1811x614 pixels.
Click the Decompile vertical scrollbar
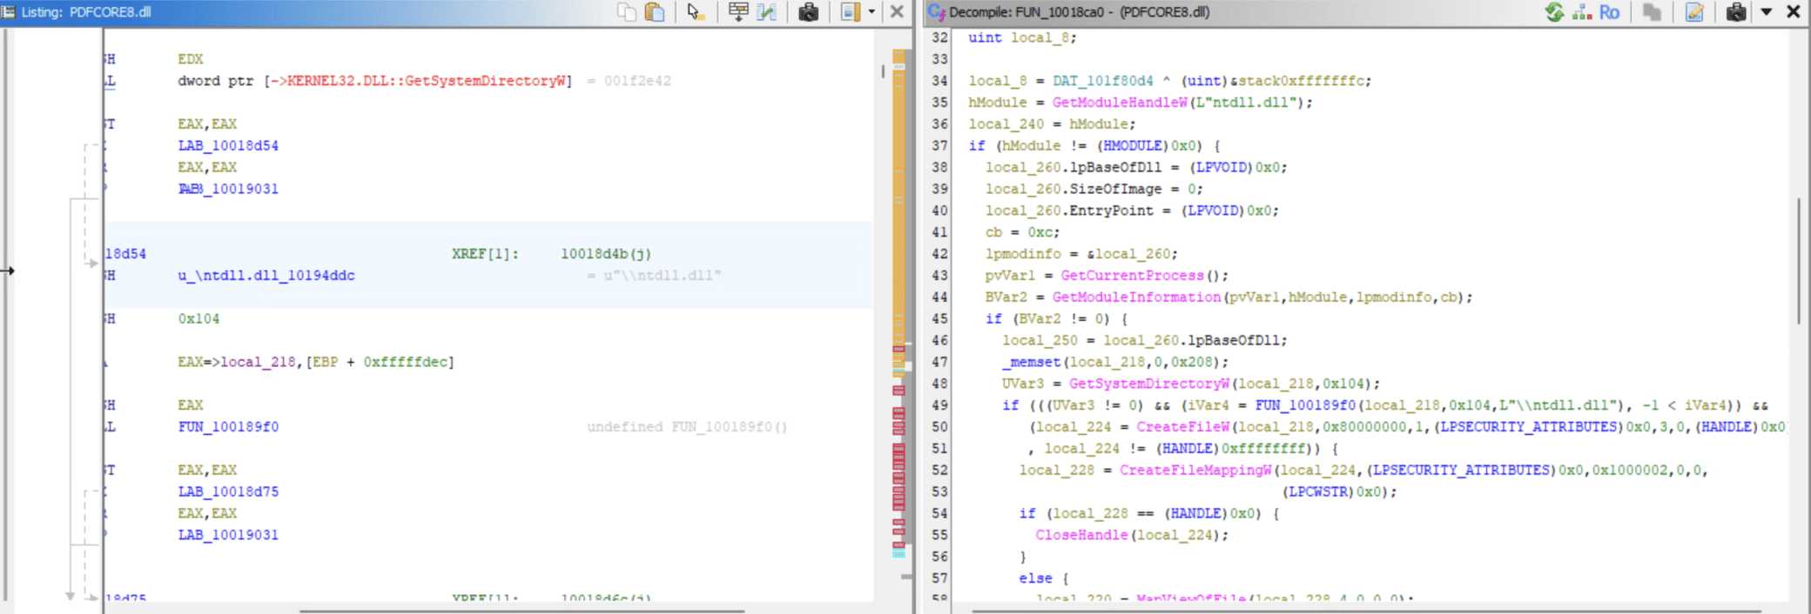1799,261
